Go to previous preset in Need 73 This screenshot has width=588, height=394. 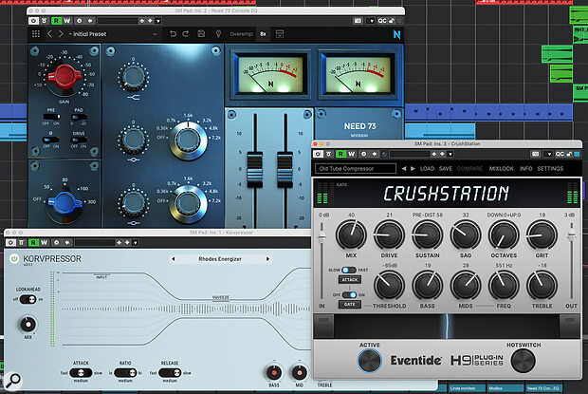click(49, 34)
